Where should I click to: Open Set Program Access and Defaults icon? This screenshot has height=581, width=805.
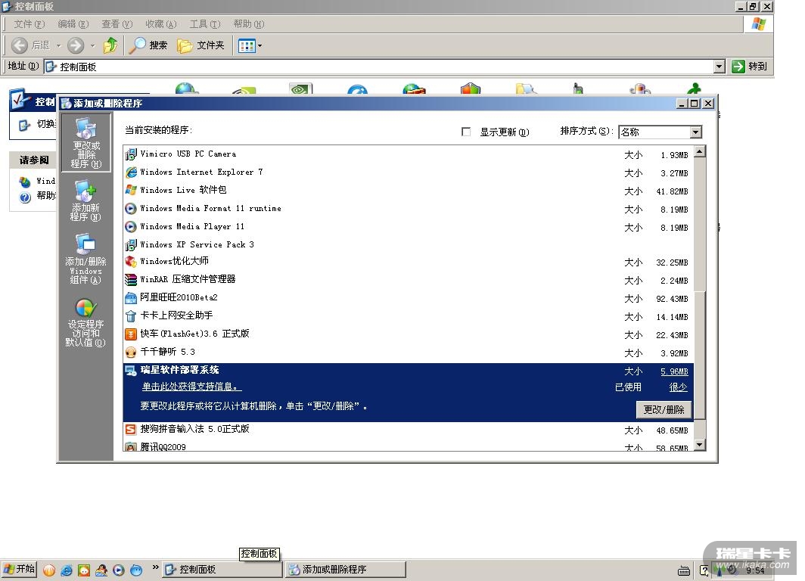pyautogui.click(x=85, y=322)
